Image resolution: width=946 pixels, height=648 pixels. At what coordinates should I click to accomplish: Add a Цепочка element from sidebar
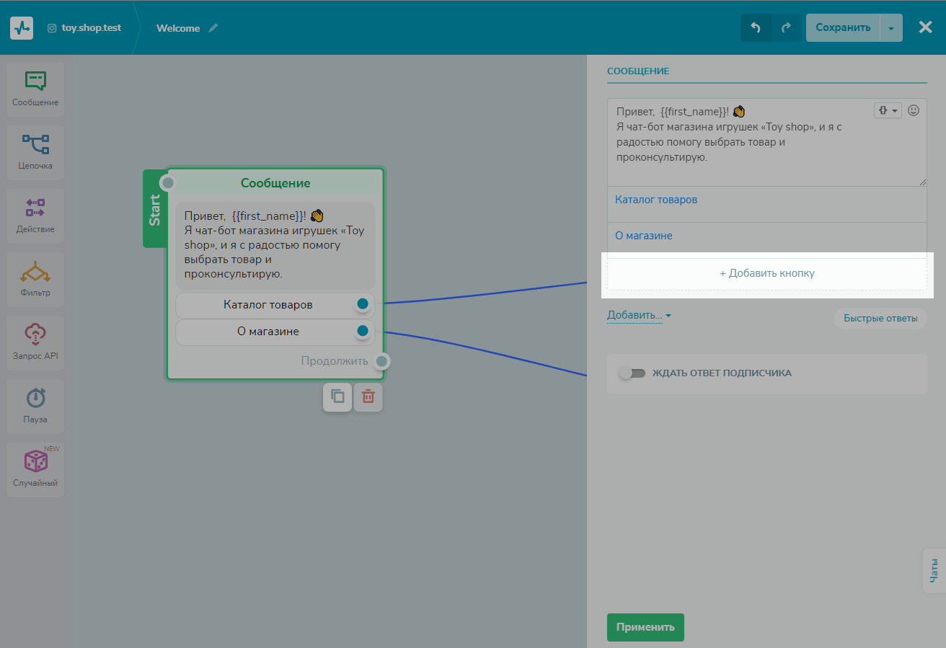click(x=35, y=152)
